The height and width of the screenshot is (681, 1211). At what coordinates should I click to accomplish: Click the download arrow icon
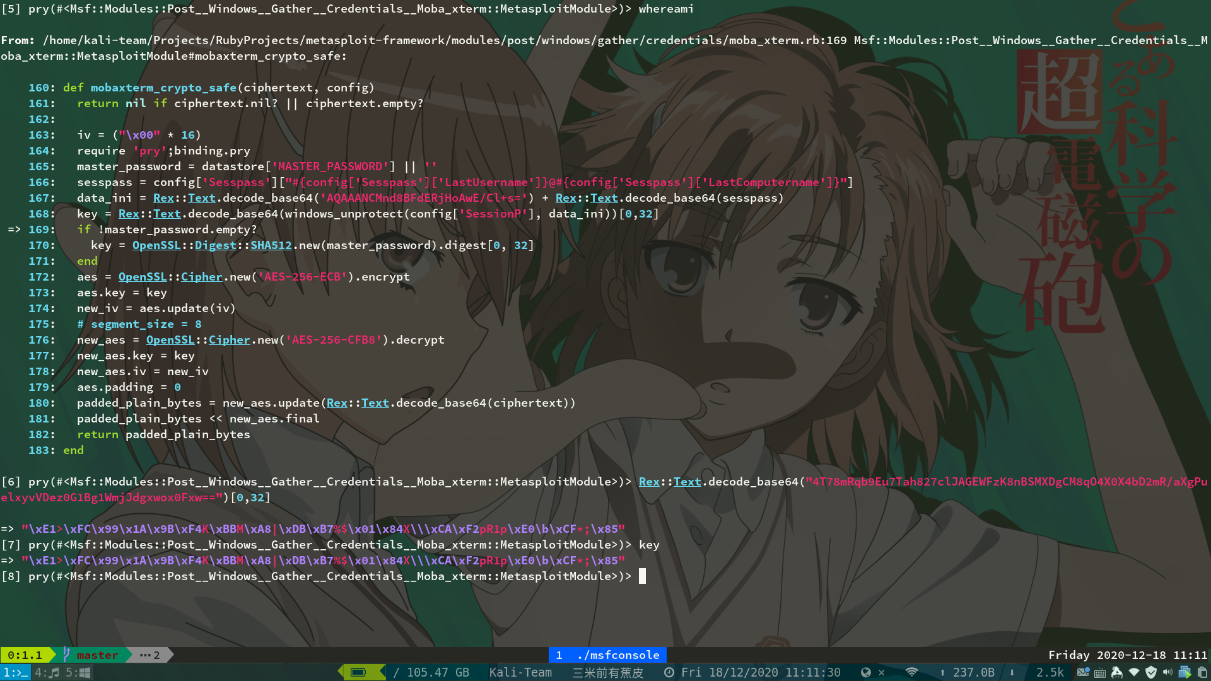pyautogui.click(x=1012, y=673)
